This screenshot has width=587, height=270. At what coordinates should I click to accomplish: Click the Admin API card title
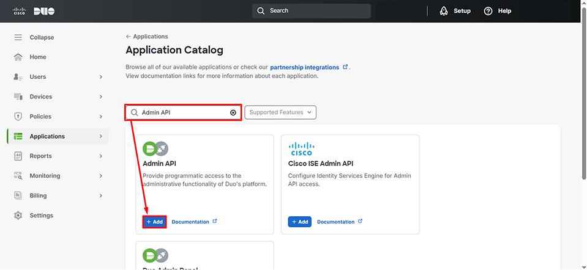(x=160, y=164)
